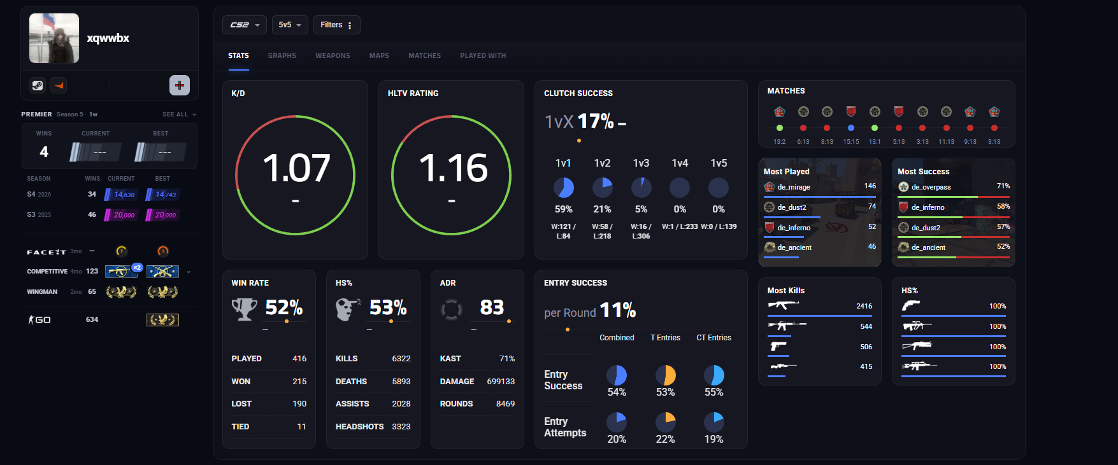
Task: Click the red plus button
Action: (180, 85)
